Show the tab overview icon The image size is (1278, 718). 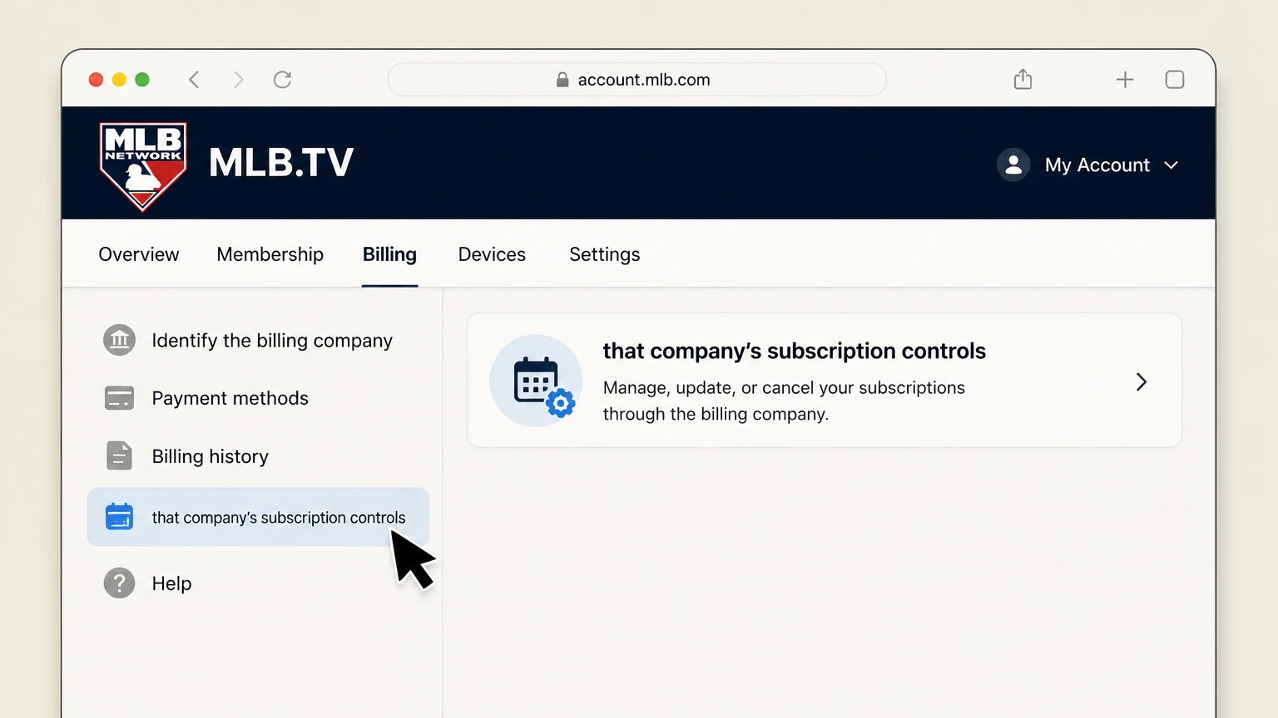(1175, 80)
